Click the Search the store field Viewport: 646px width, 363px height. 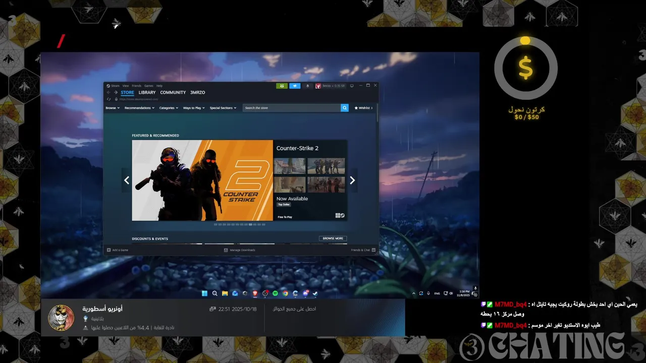[x=292, y=108]
